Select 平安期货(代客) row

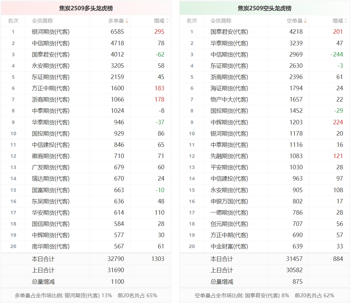[x=264, y=167]
